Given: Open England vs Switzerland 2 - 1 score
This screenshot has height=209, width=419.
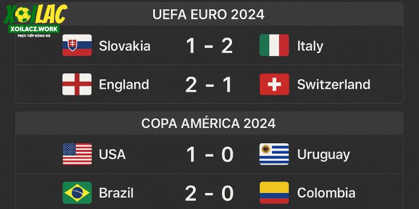Looking at the screenshot, I should point(208,85).
